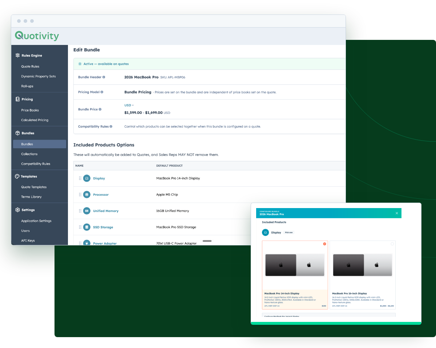The height and width of the screenshot is (348, 436).
Task: Open Calculated Pricing in sidebar
Action: click(35, 120)
